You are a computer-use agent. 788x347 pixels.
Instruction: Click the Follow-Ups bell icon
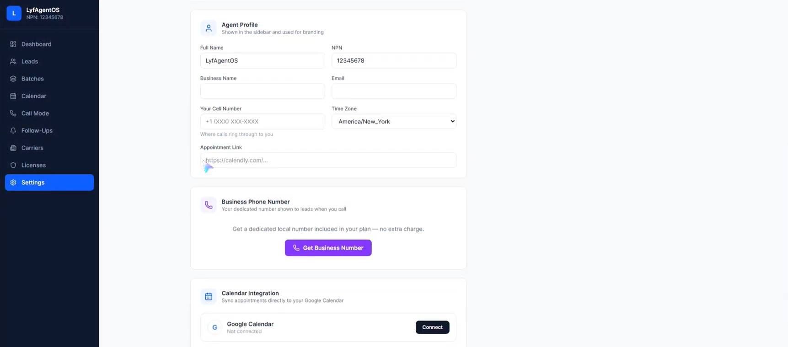pos(13,131)
